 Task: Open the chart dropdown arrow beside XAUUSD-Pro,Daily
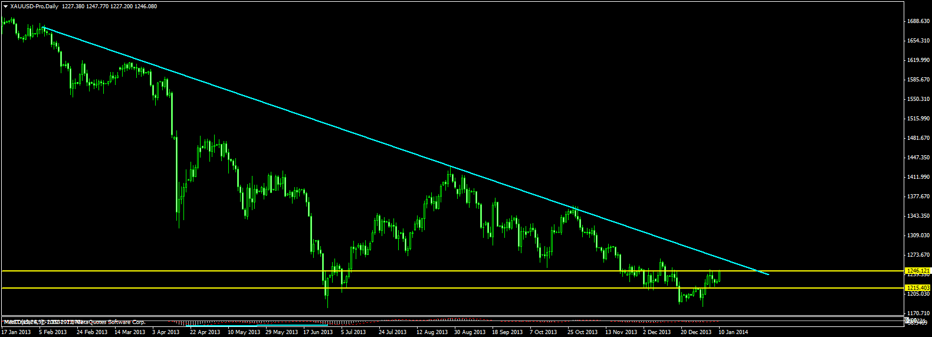[x=5, y=6]
